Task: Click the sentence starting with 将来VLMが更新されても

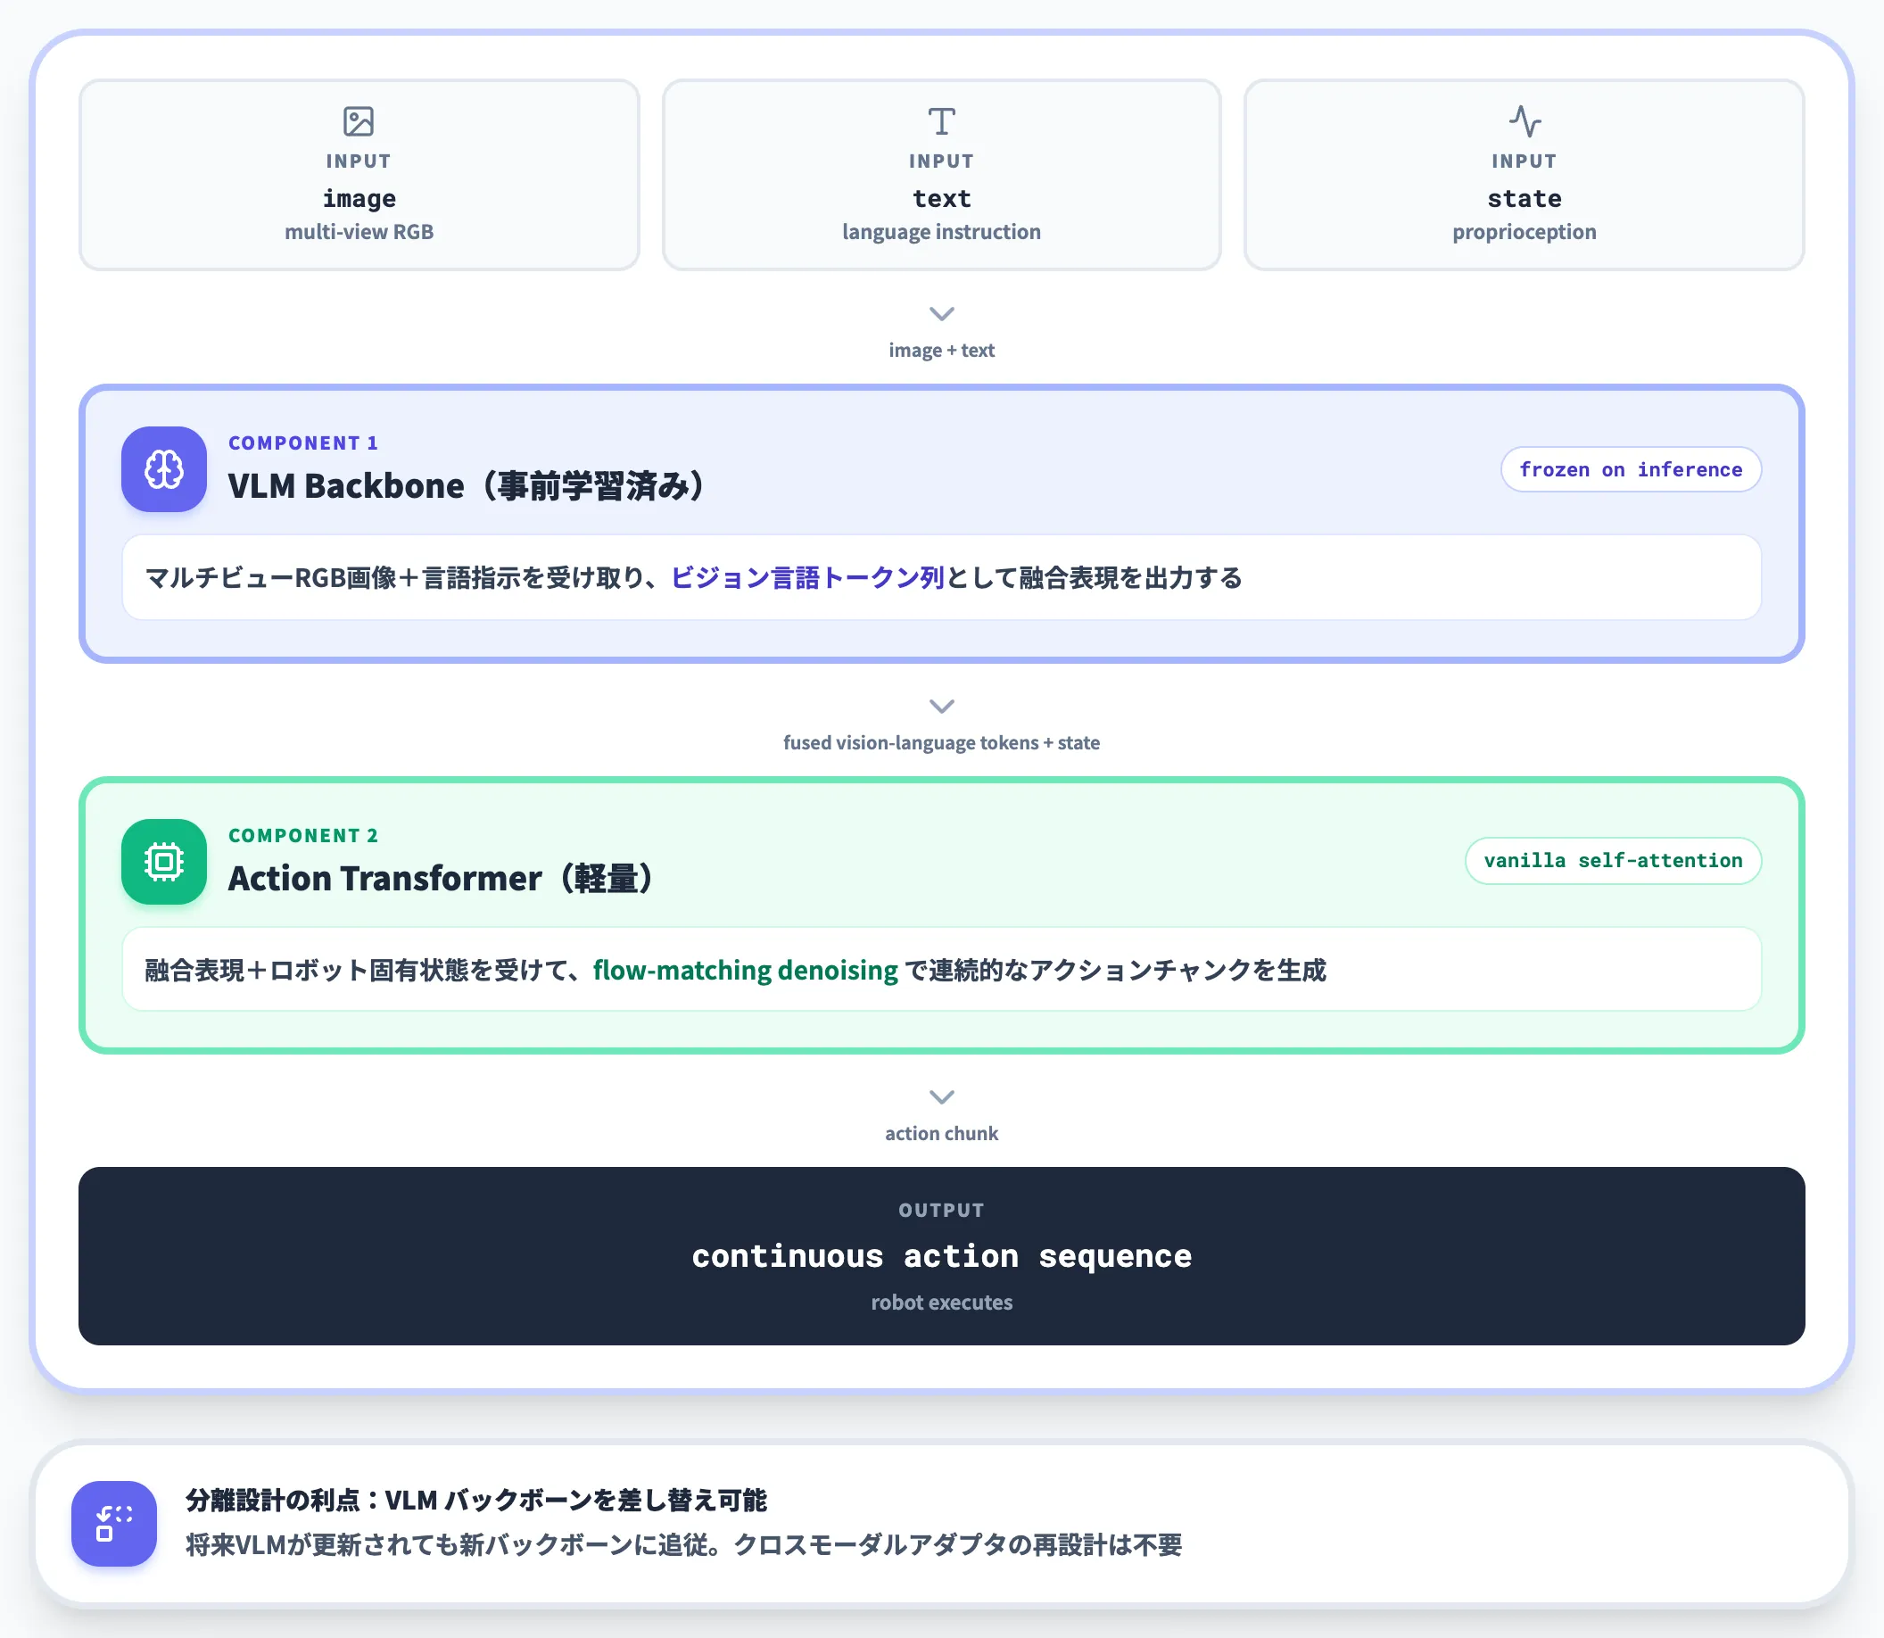Action: tap(684, 1544)
